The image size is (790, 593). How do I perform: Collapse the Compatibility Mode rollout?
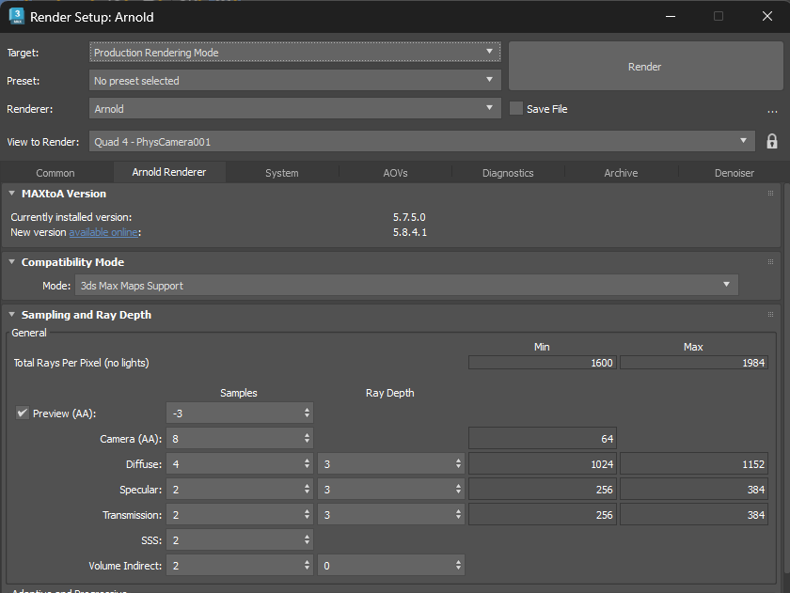[x=12, y=262]
